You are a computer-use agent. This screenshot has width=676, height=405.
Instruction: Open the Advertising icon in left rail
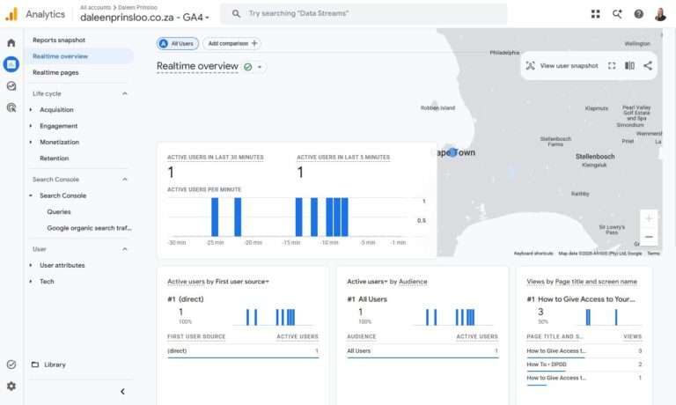[x=11, y=107]
